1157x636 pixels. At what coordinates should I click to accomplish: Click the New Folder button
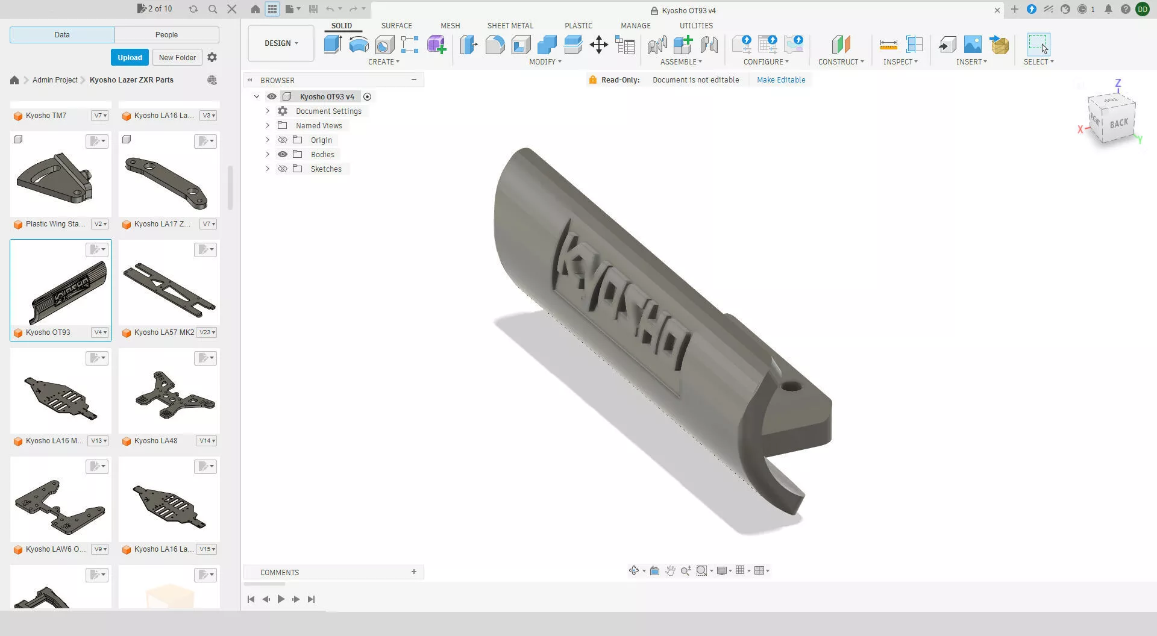tap(177, 57)
